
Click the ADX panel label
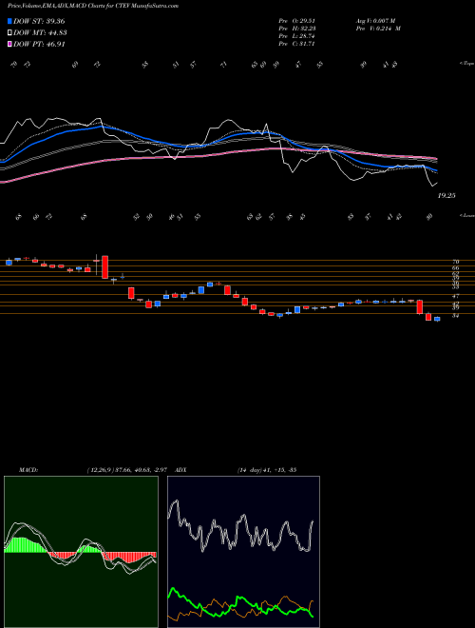[x=181, y=469]
